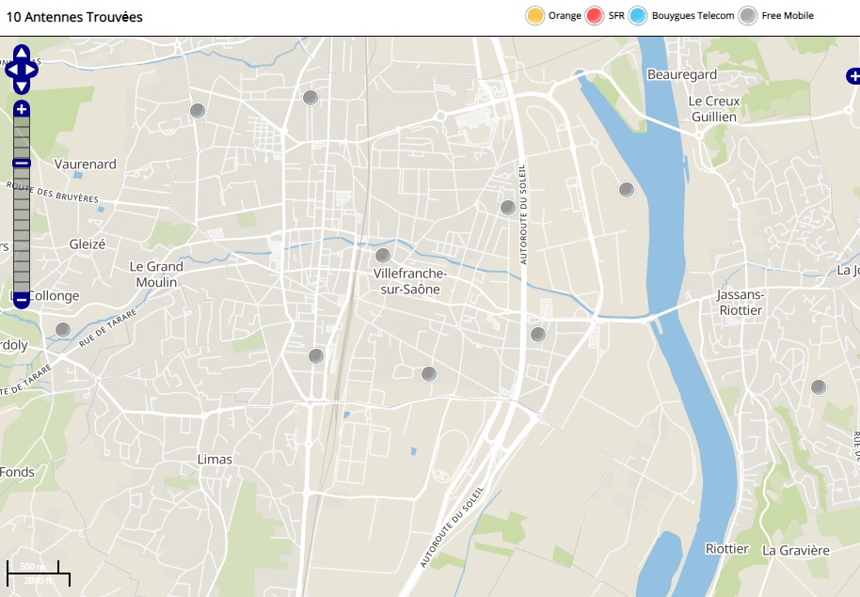Click the yellow Orange operator swatch
This screenshot has width=860, height=597.
coord(535,16)
